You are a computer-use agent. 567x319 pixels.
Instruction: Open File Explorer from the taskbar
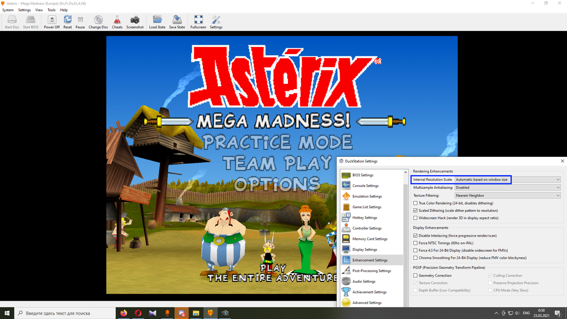pyautogui.click(x=196, y=313)
